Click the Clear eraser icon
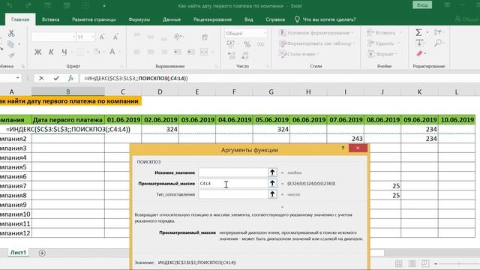Screen dimensions: 480x270 tap(419, 54)
